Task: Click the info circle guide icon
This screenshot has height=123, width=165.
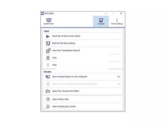Action: point(48,106)
